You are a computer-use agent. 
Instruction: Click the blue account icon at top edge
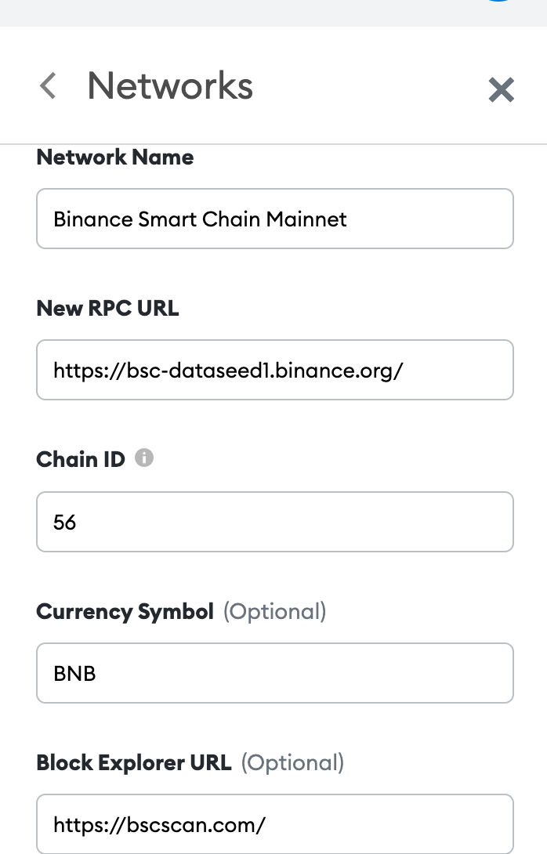(x=500, y=1)
